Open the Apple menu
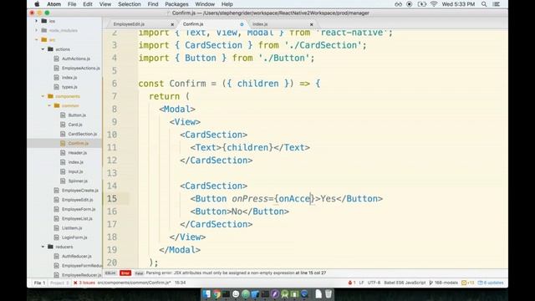 click(x=37, y=4)
